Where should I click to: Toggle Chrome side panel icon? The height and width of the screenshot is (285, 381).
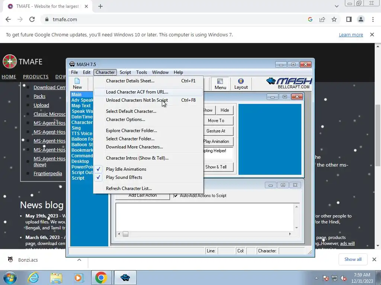[x=349, y=19]
